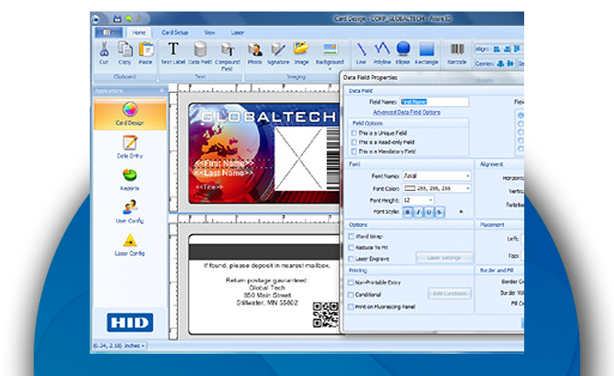
Task: Insert an Image from folder
Action: tap(301, 53)
